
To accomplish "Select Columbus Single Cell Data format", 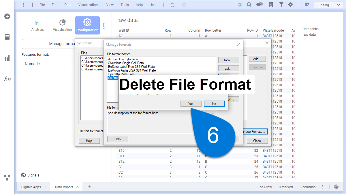I will (x=126, y=63).
